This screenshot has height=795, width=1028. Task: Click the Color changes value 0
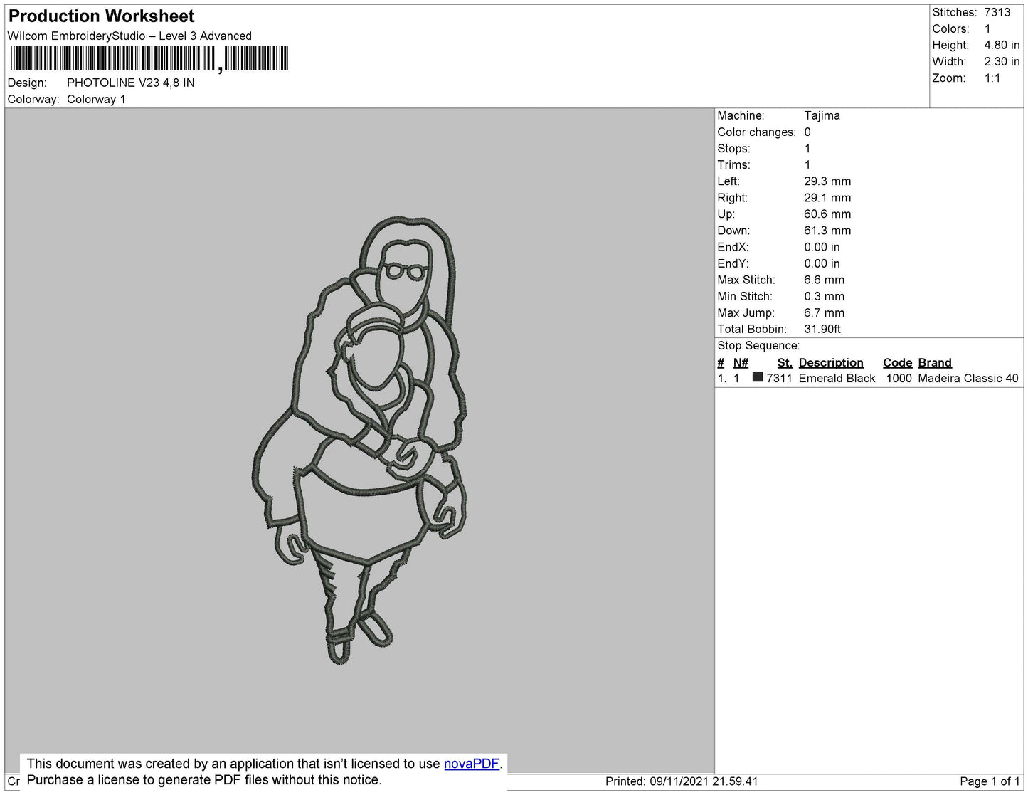coord(807,132)
